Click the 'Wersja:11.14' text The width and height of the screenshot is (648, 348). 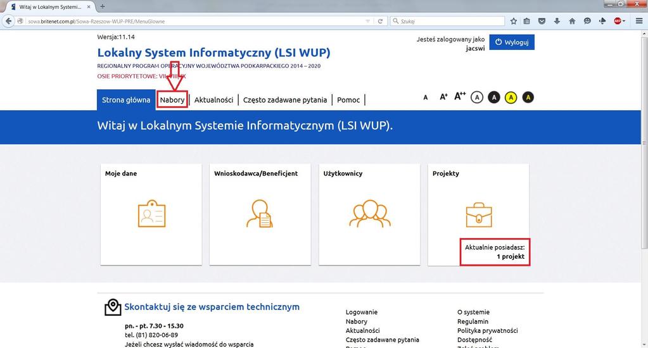116,37
